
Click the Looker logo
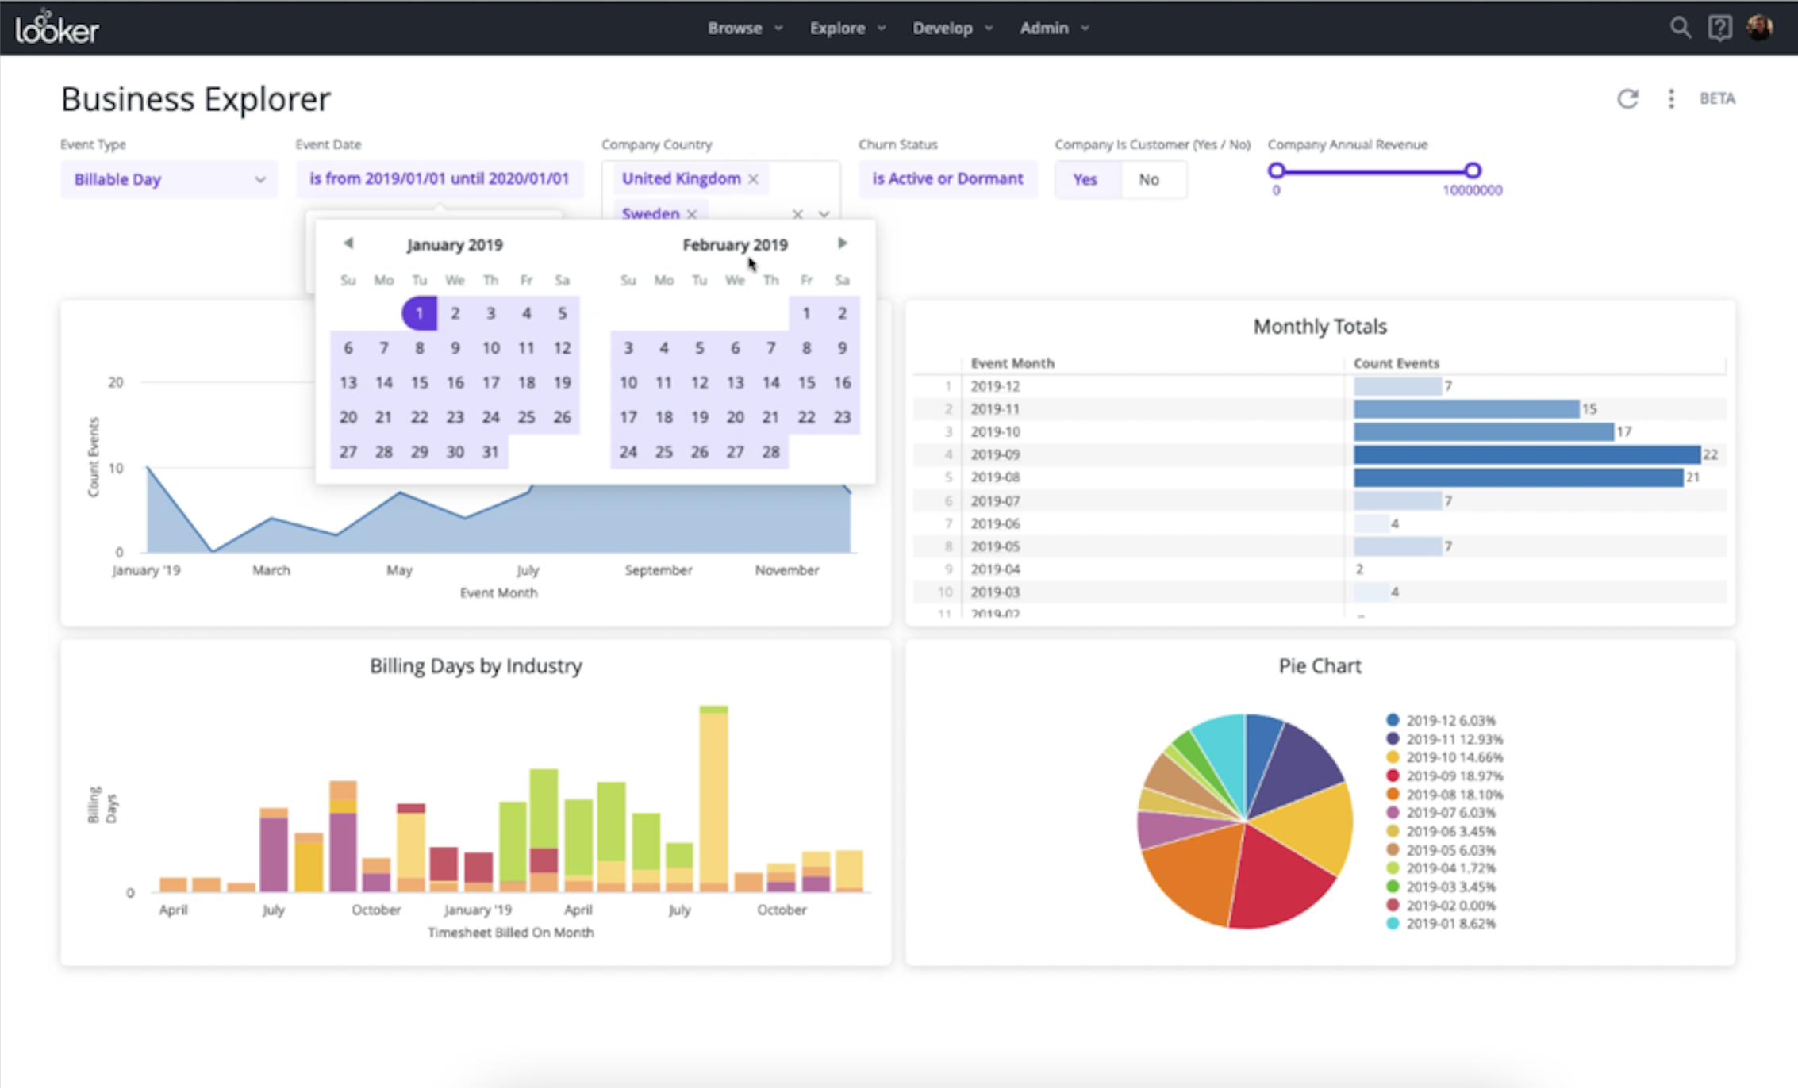pyautogui.click(x=57, y=29)
